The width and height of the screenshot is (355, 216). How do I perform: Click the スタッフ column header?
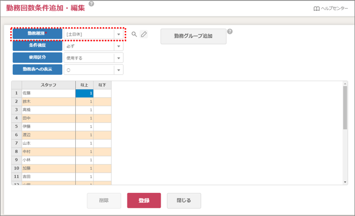click(x=49, y=85)
